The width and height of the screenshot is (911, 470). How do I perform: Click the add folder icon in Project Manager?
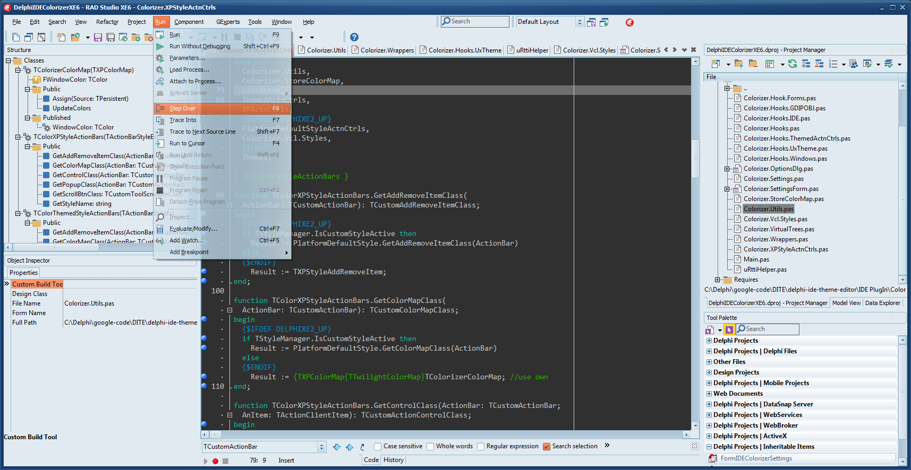point(738,64)
